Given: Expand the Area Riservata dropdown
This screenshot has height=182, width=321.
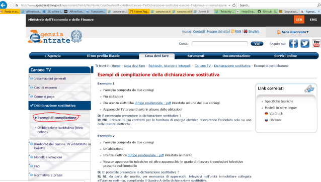Looking at the screenshot, I should click(293, 32).
